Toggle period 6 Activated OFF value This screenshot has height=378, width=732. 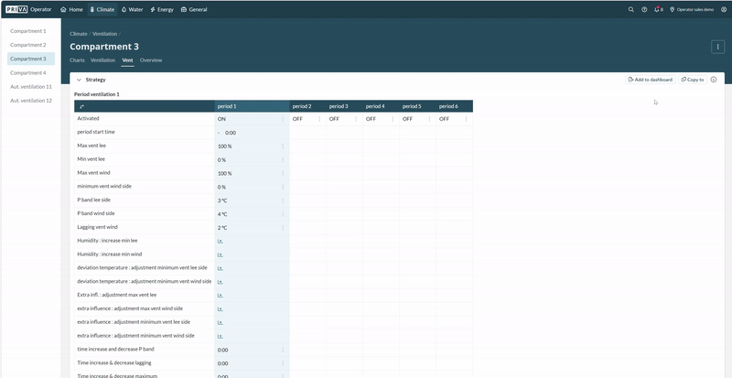(444, 119)
